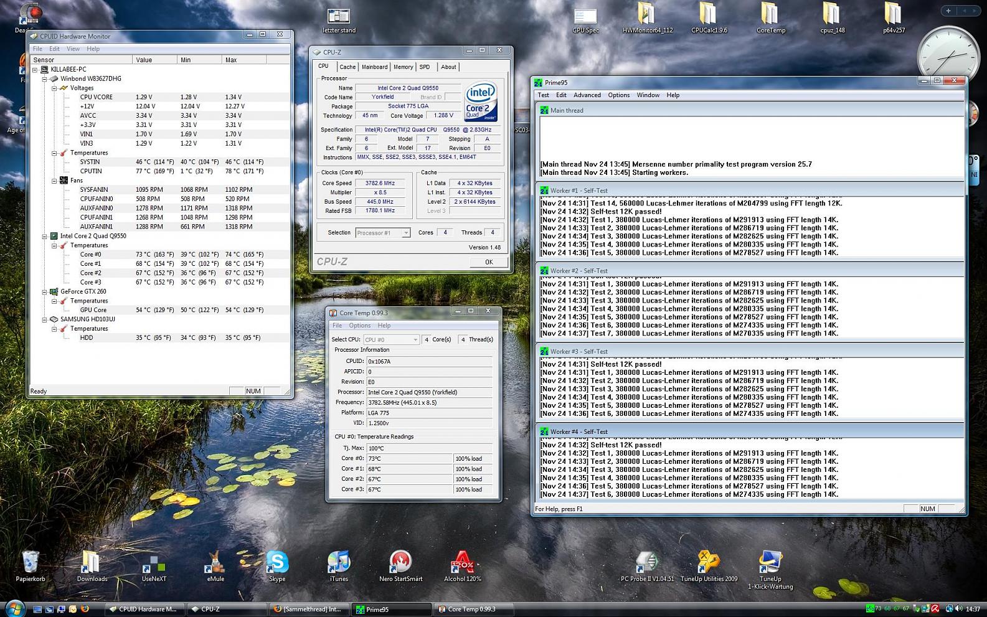
Task: Click the CPU VCORE row in HWMonitor
Action: coord(160,97)
